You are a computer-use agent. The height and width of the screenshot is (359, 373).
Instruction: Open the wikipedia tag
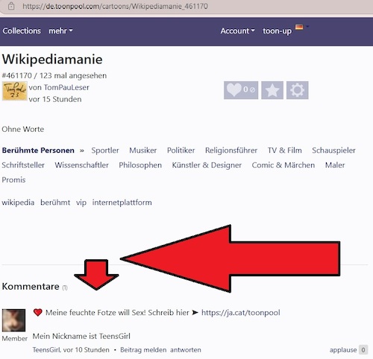tap(18, 203)
